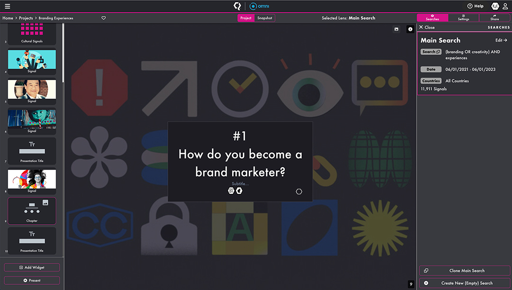Viewport: 512px width, 290px height.
Task: Click the E.C hexagon avatar badge
Action: pyautogui.click(x=495, y=6)
